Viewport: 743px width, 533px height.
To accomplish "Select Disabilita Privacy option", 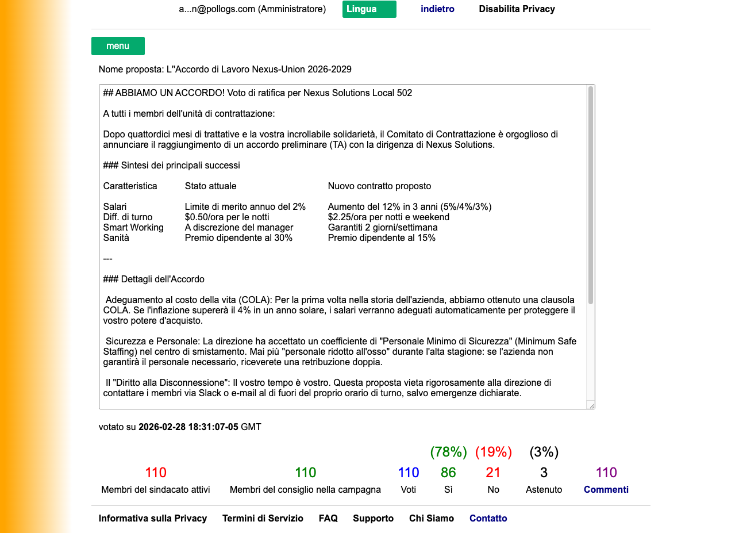I will click(x=516, y=9).
